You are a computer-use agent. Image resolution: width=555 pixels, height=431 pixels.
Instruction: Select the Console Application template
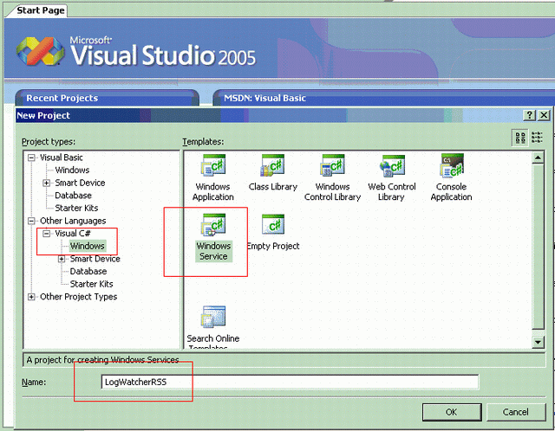pos(451,166)
